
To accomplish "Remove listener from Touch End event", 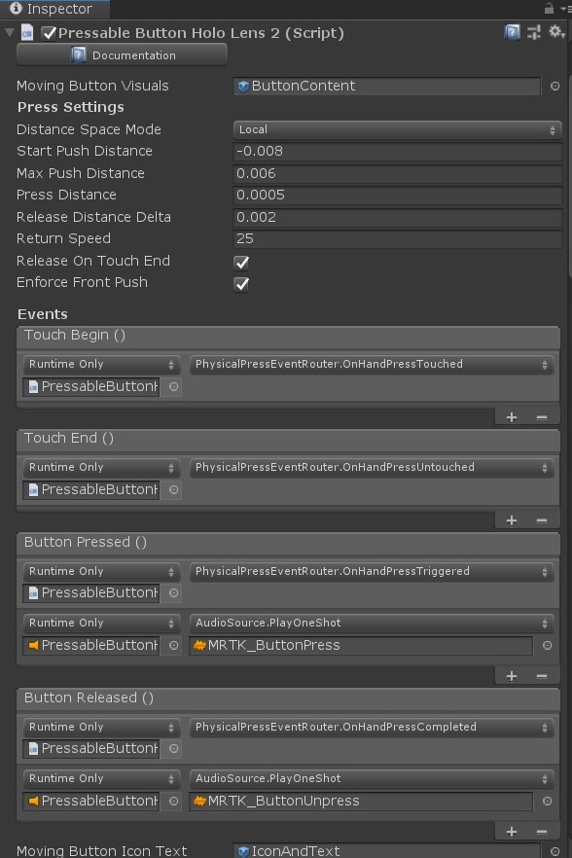I will 542,520.
